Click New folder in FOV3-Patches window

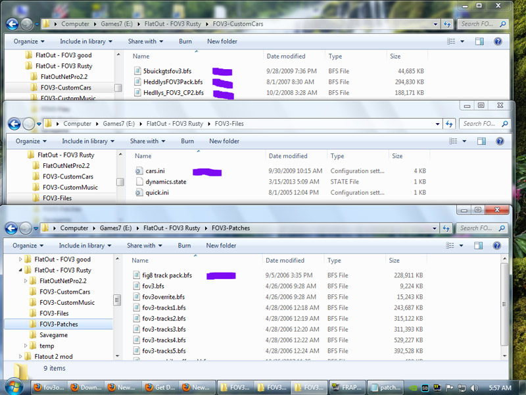click(x=221, y=246)
